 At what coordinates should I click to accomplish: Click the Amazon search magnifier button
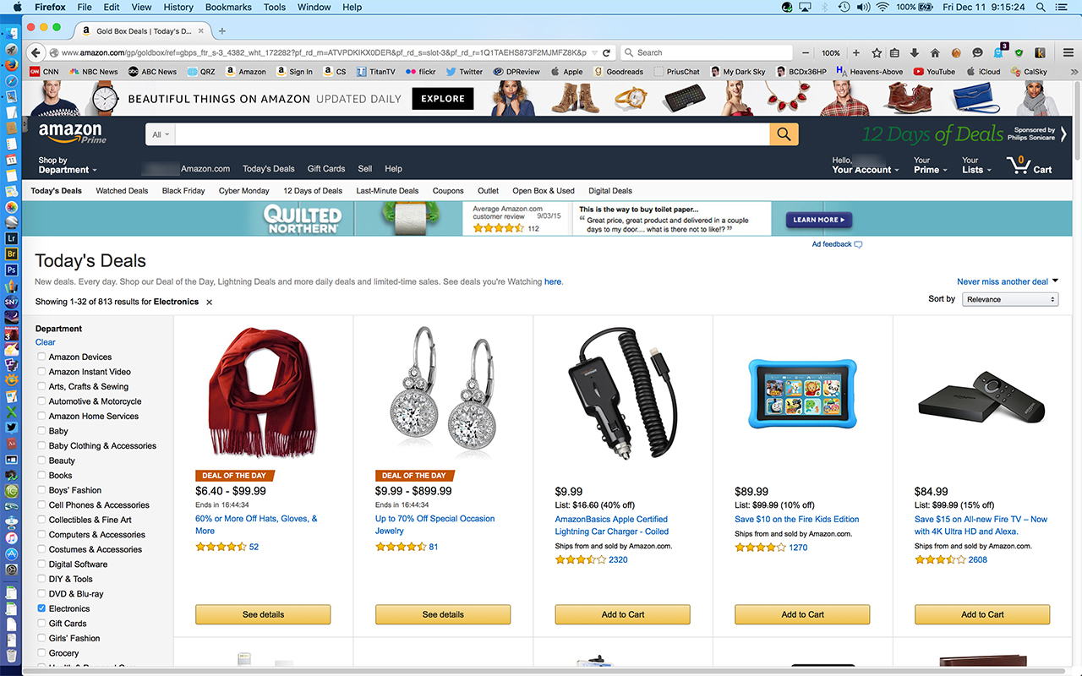coord(784,134)
